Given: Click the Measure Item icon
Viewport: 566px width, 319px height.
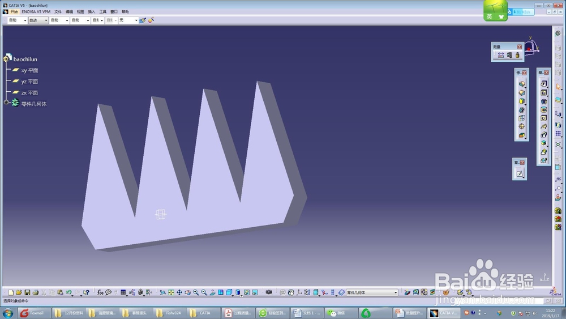Looking at the screenshot, I should 509,55.
